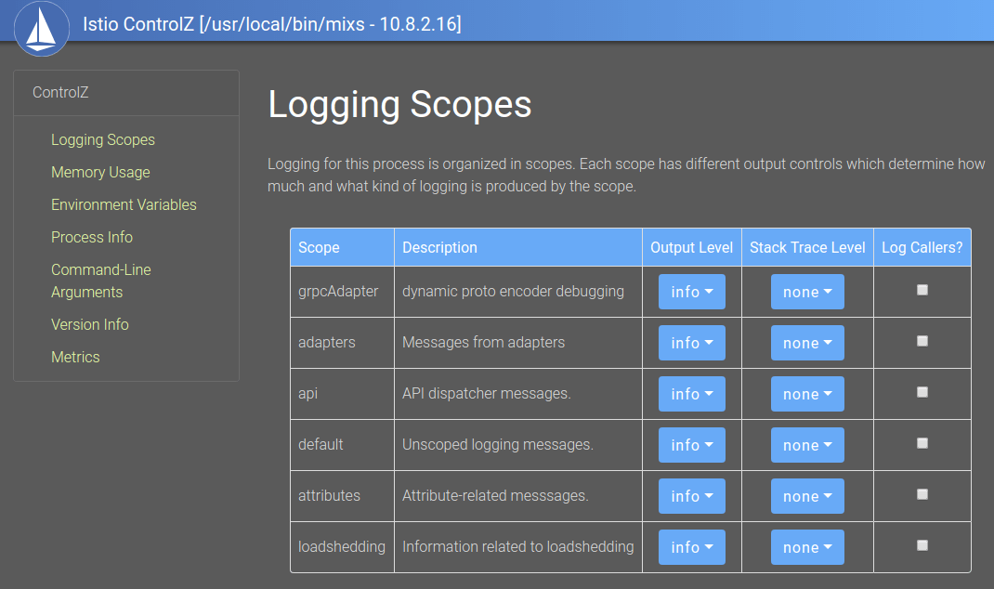Click the Istio sailboat logo

pos(42,29)
